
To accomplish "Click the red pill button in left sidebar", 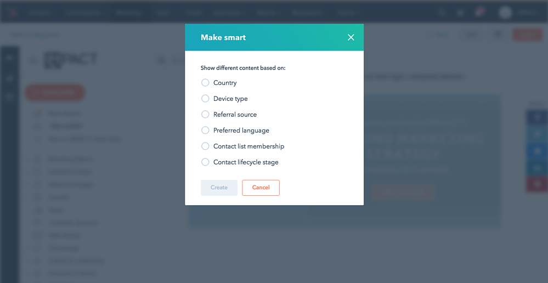I will click(55, 93).
